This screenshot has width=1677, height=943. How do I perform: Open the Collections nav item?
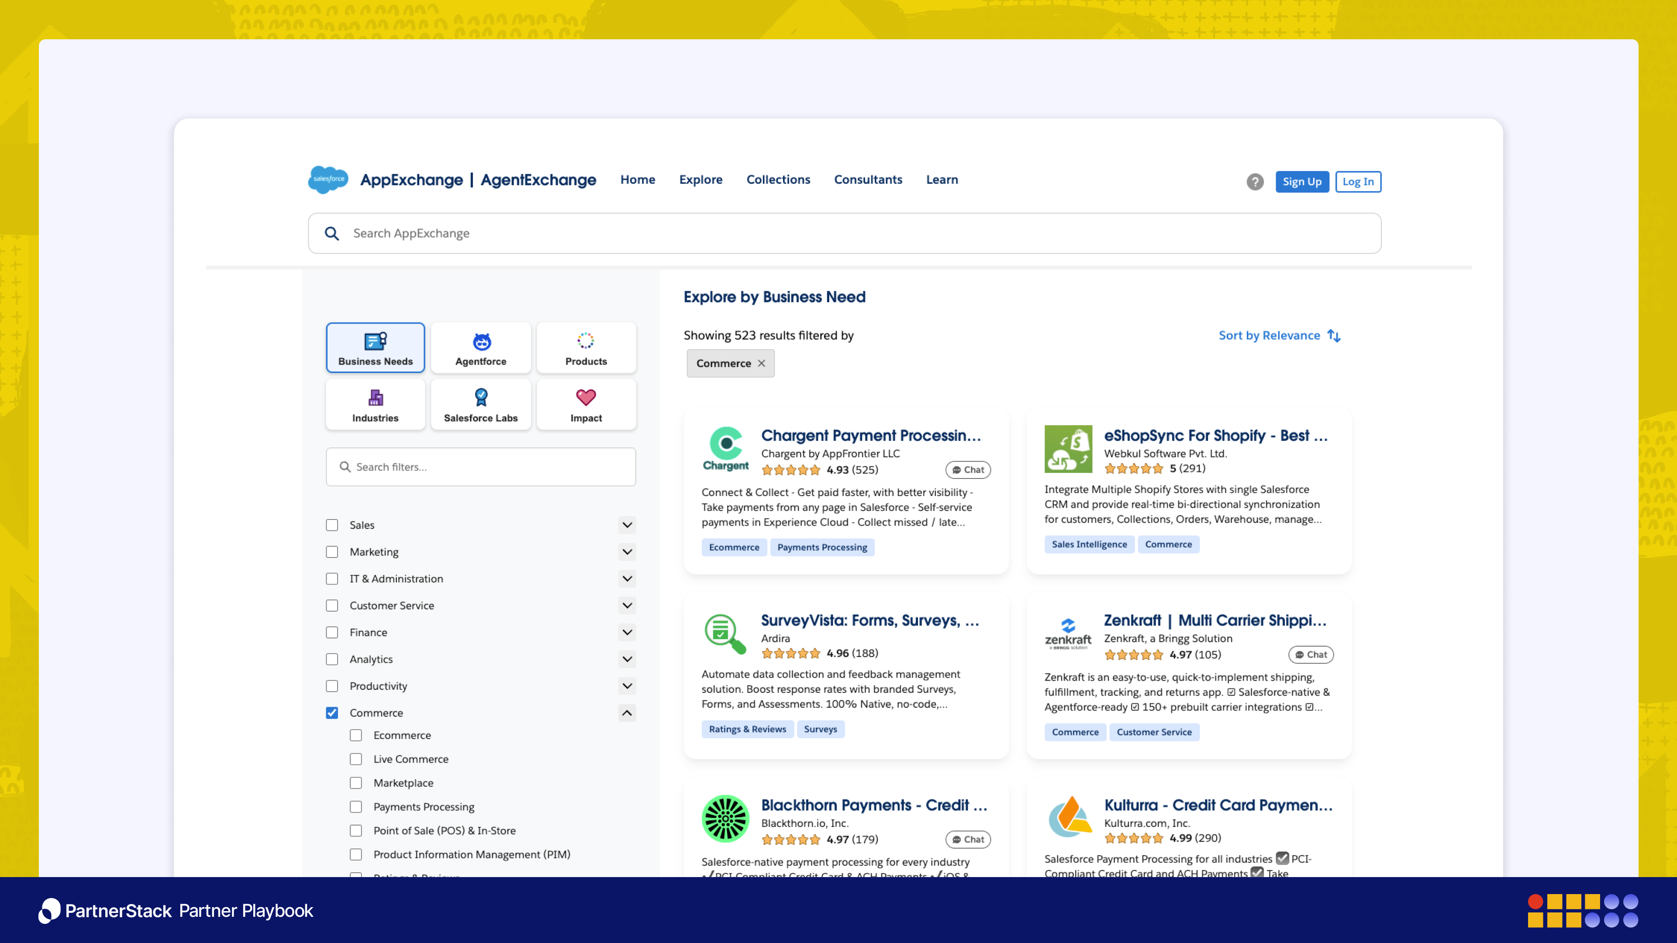click(778, 179)
